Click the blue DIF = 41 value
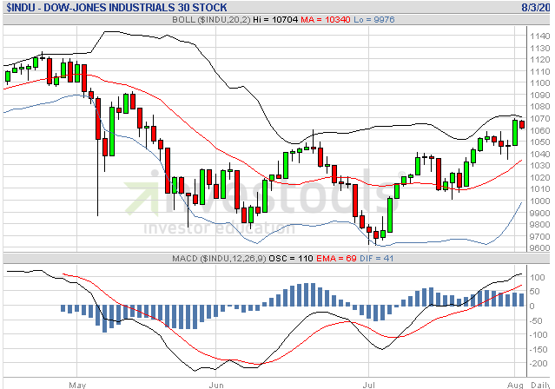Screen dimensions: 555x389 (377, 259)
